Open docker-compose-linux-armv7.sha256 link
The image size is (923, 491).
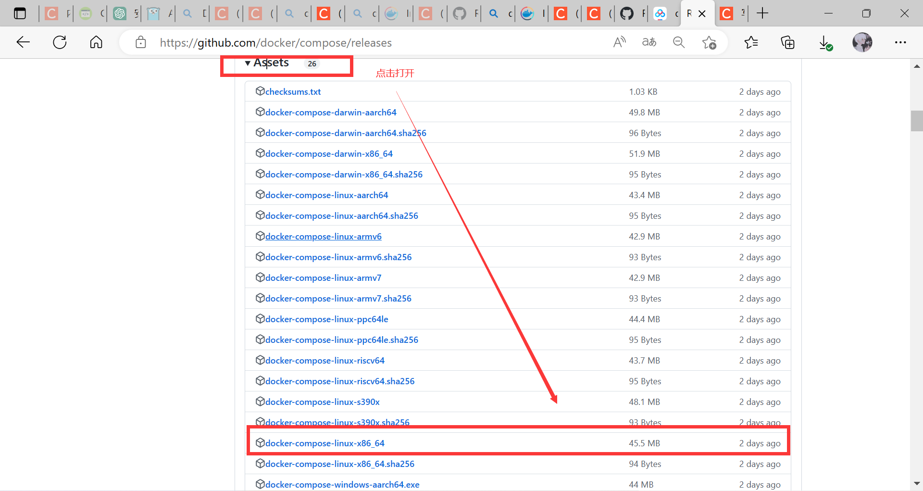[338, 299]
